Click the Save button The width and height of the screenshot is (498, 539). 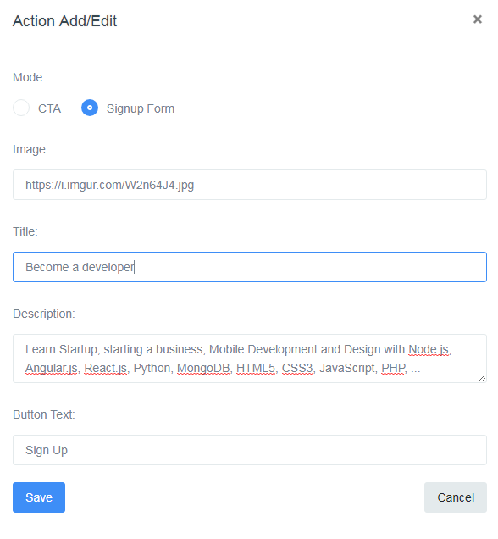click(39, 497)
